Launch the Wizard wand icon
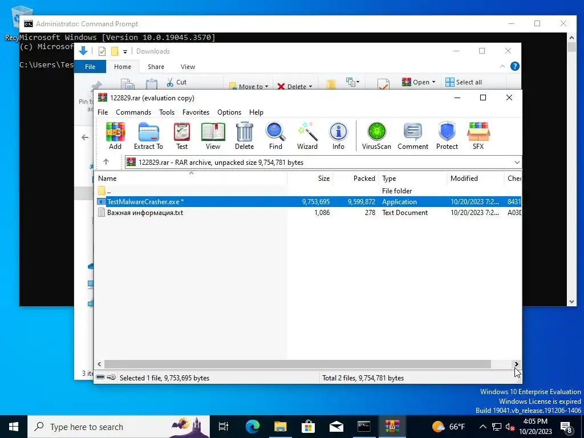This screenshot has width=584, height=438. click(307, 136)
